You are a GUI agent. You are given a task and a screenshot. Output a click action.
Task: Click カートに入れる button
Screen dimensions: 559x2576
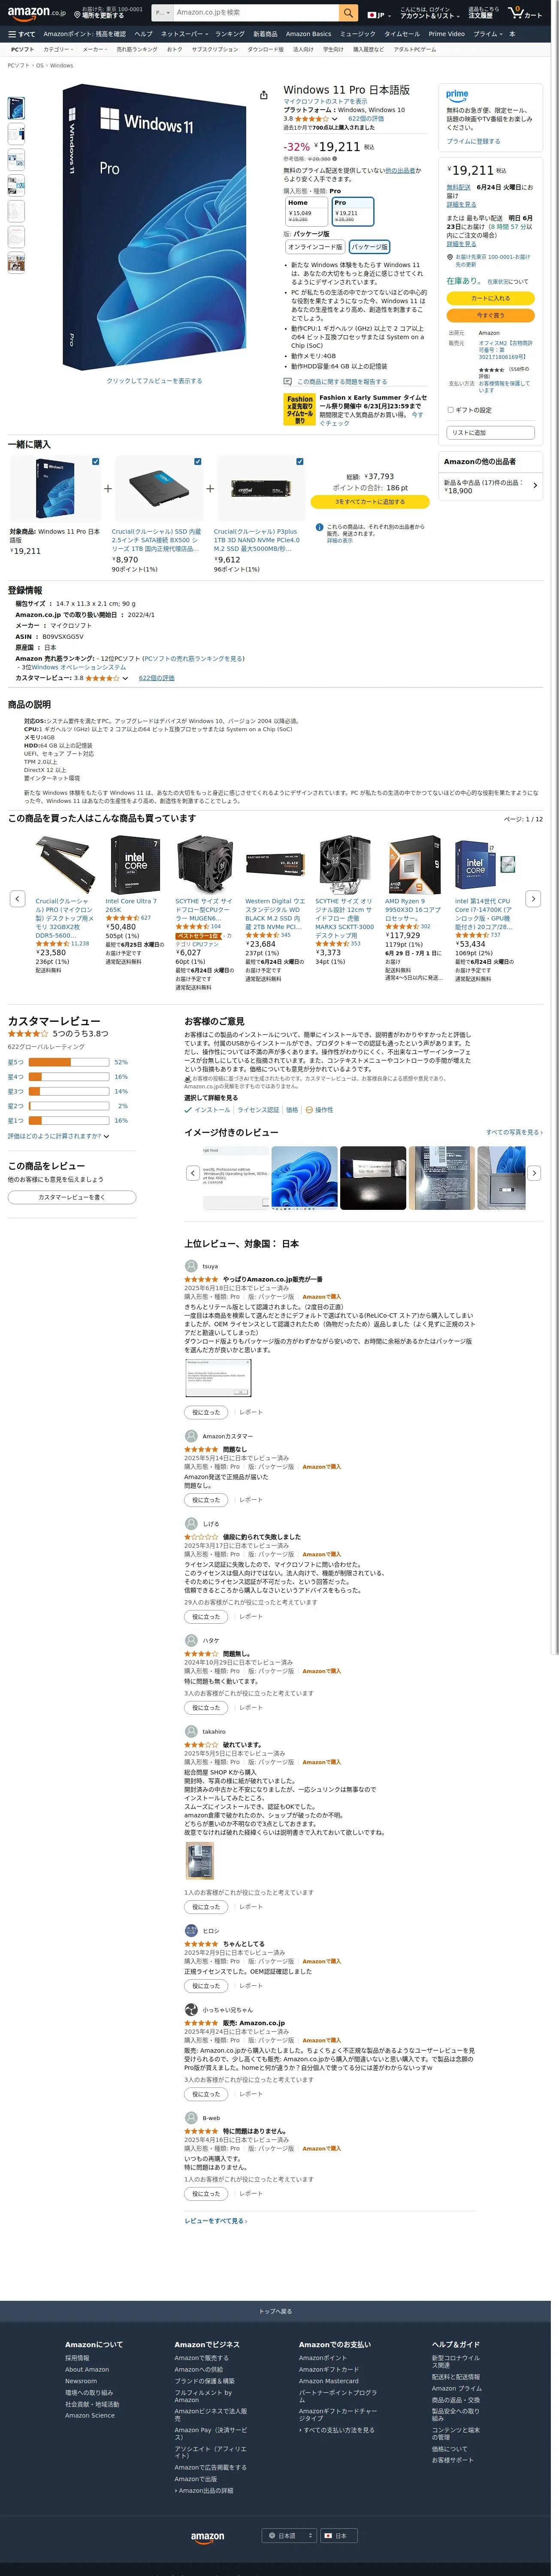pyautogui.click(x=490, y=298)
